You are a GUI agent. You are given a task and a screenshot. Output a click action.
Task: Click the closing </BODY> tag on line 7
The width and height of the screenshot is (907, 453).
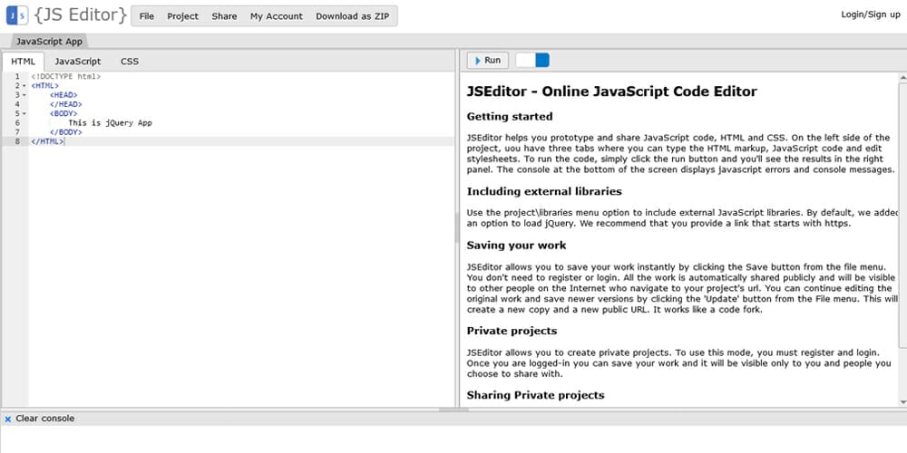point(66,132)
